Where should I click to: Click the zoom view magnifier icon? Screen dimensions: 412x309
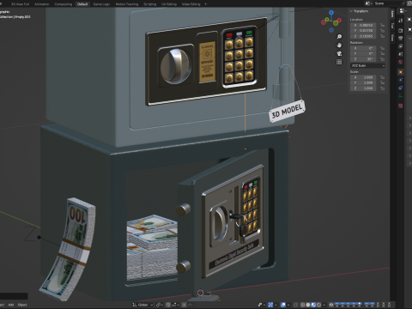coord(339,37)
